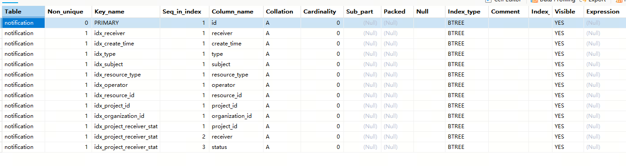Click the Column_name column header
The height and width of the screenshot is (166, 626).
(236, 12)
